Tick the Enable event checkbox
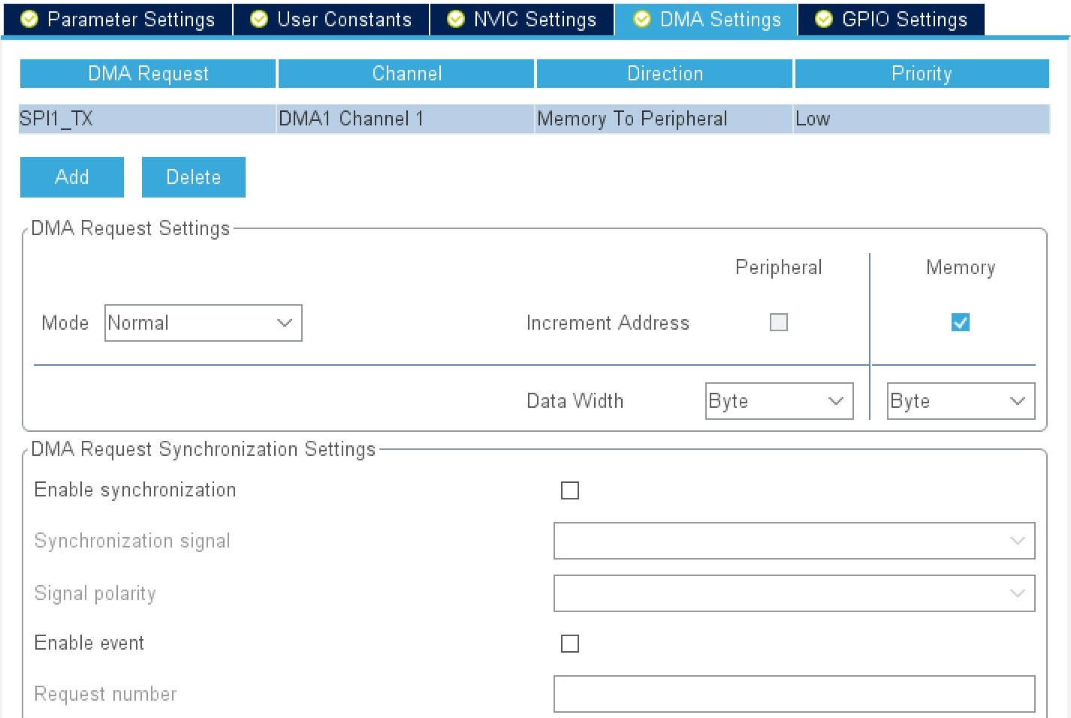The width and height of the screenshot is (1071, 718). click(x=570, y=644)
